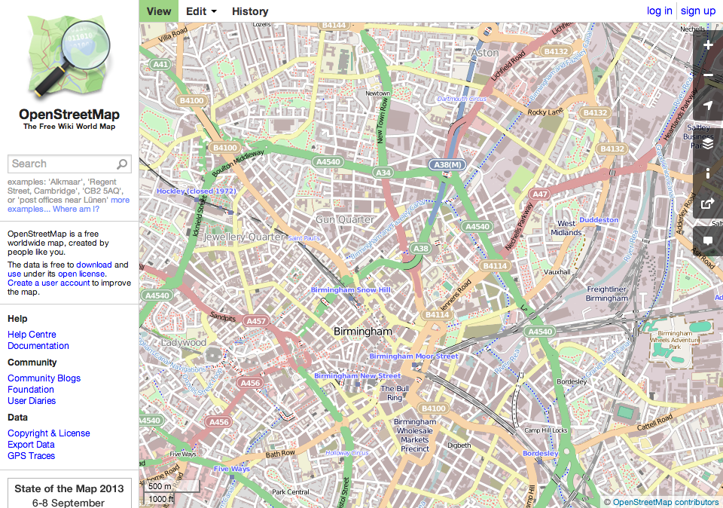This screenshot has height=508, width=723.
Task: Click the 500 m scale bar
Action: coord(172,486)
